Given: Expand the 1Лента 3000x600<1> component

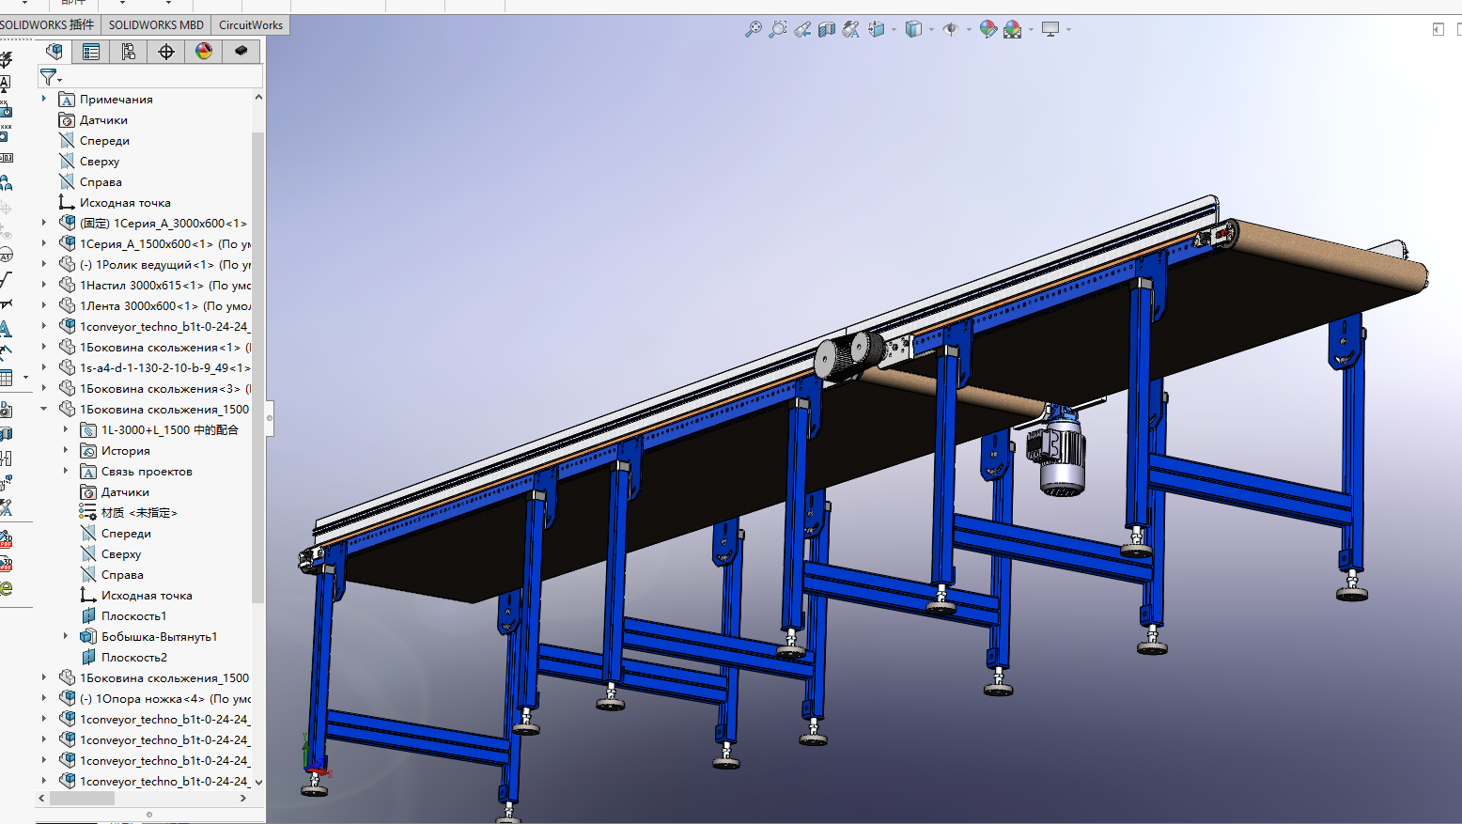Looking at the screenshot, I should [x=44, y=305].
